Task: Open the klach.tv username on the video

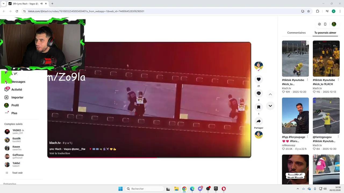Action: [55, 143]
